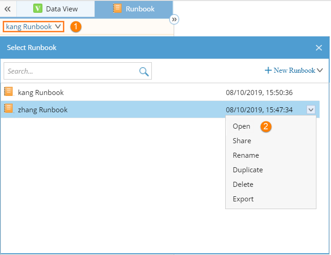331x255 pixels.
Task: Expand the New Runbook dropdown arrow
Action: [320, 70]
